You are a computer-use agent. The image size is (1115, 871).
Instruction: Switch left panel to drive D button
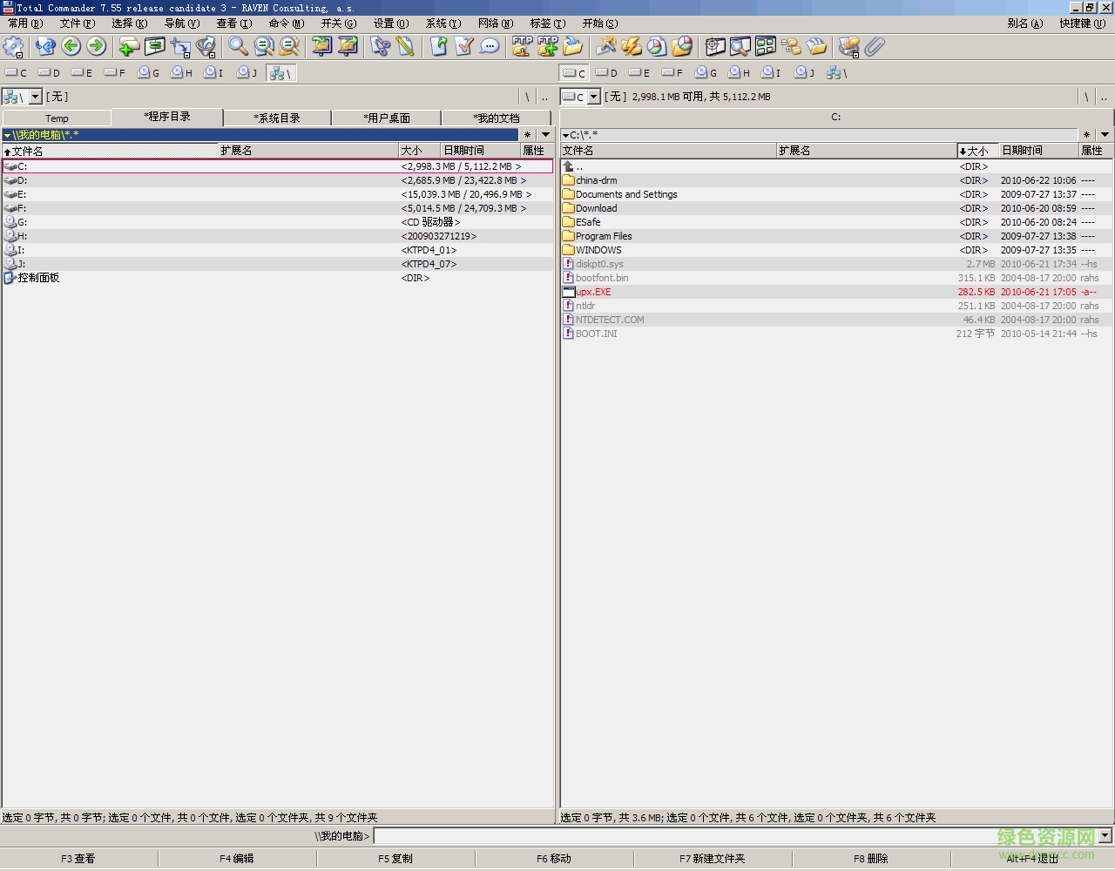[x=49, y=73]
